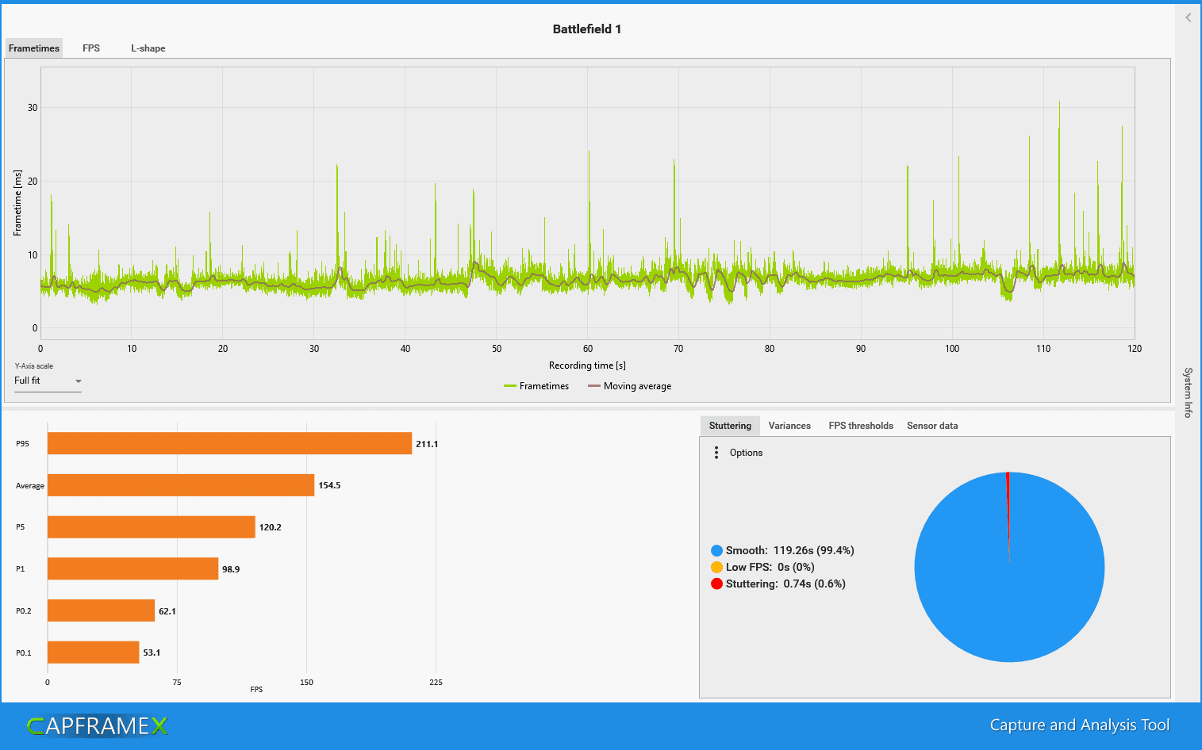
Task: Select the L-shape tab
Action: coord(148,48)
